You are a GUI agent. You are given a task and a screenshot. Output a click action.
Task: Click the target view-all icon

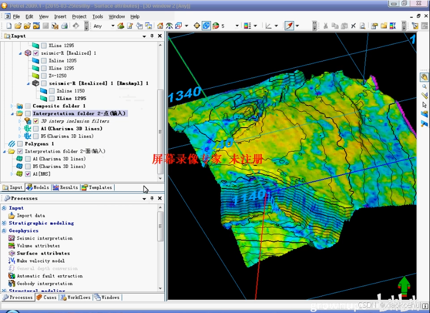tap(197, 26)
